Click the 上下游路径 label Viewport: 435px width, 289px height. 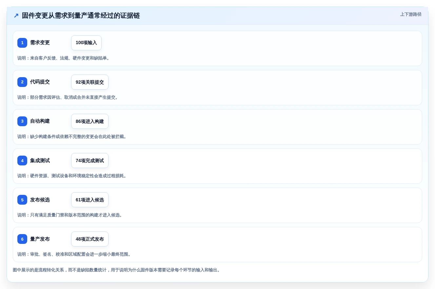pos(411,14)
